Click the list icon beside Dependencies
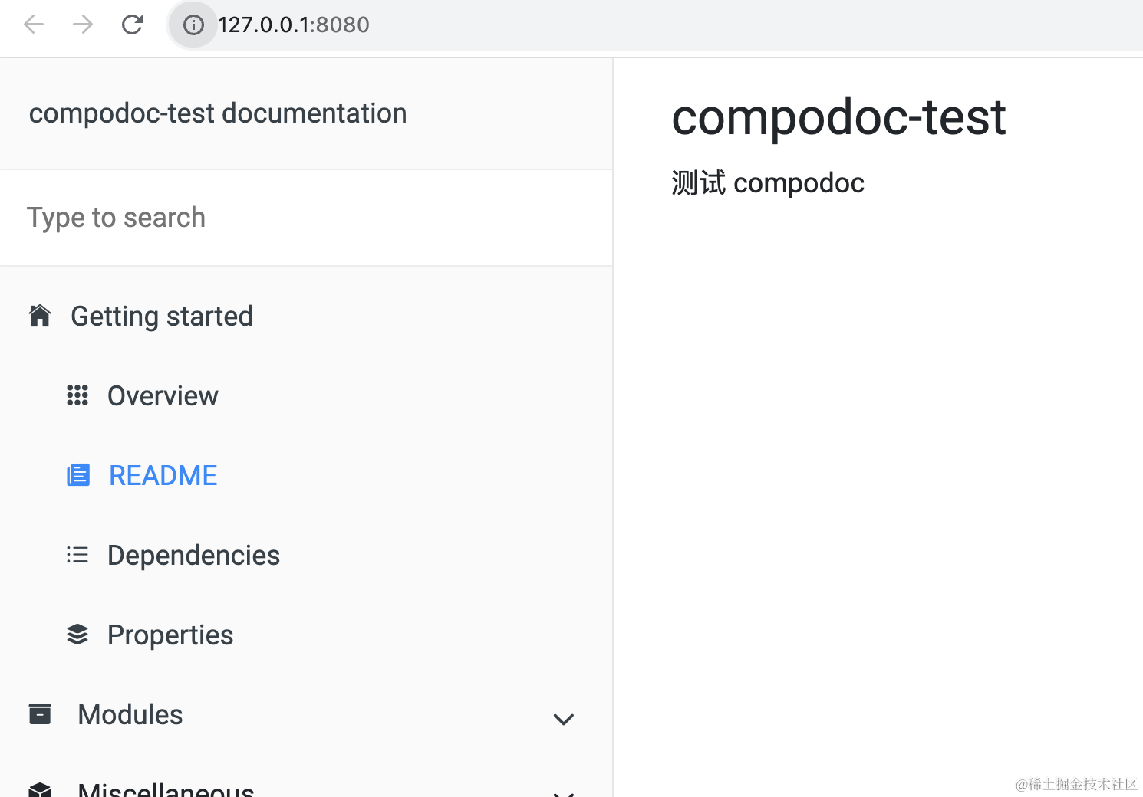 pos(77,555)
